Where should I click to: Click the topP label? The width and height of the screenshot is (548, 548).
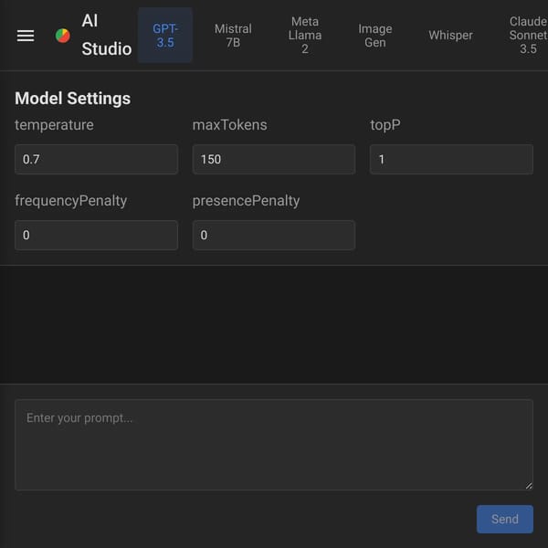[x=385, y=125]
